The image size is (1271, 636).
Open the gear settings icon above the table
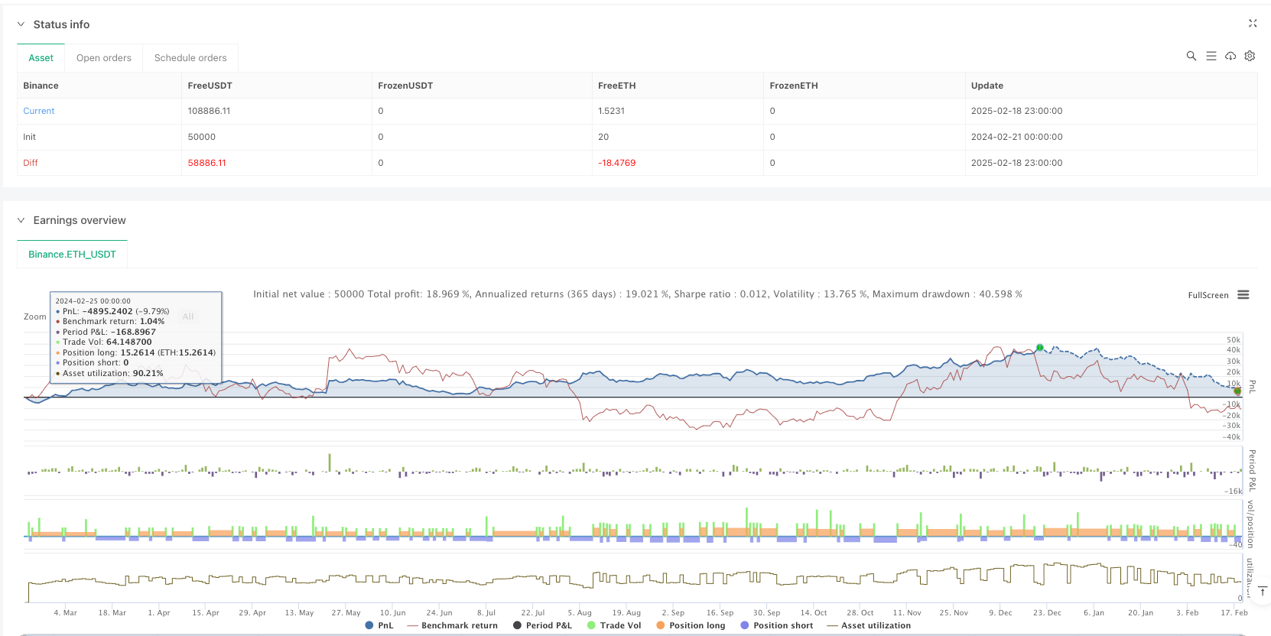coord(1250,56)
